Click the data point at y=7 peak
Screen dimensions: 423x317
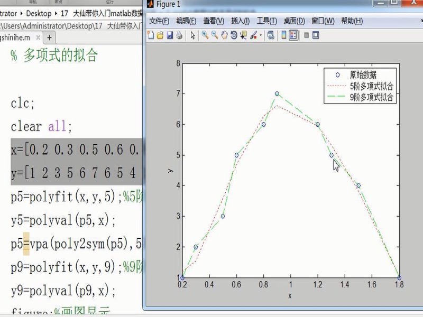tap(277, 94)
